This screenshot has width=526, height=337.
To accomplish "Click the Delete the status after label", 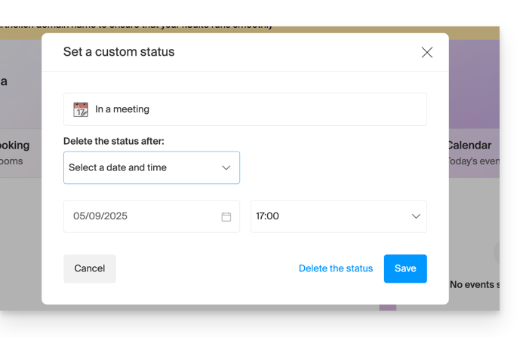I will [x=114, y=141].
